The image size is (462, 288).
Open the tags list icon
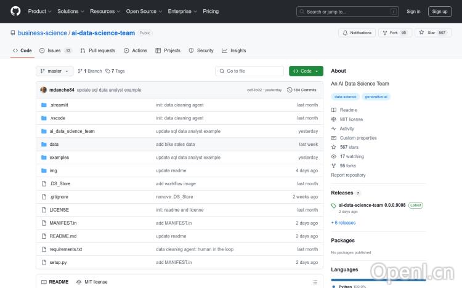tap(108, 71)
